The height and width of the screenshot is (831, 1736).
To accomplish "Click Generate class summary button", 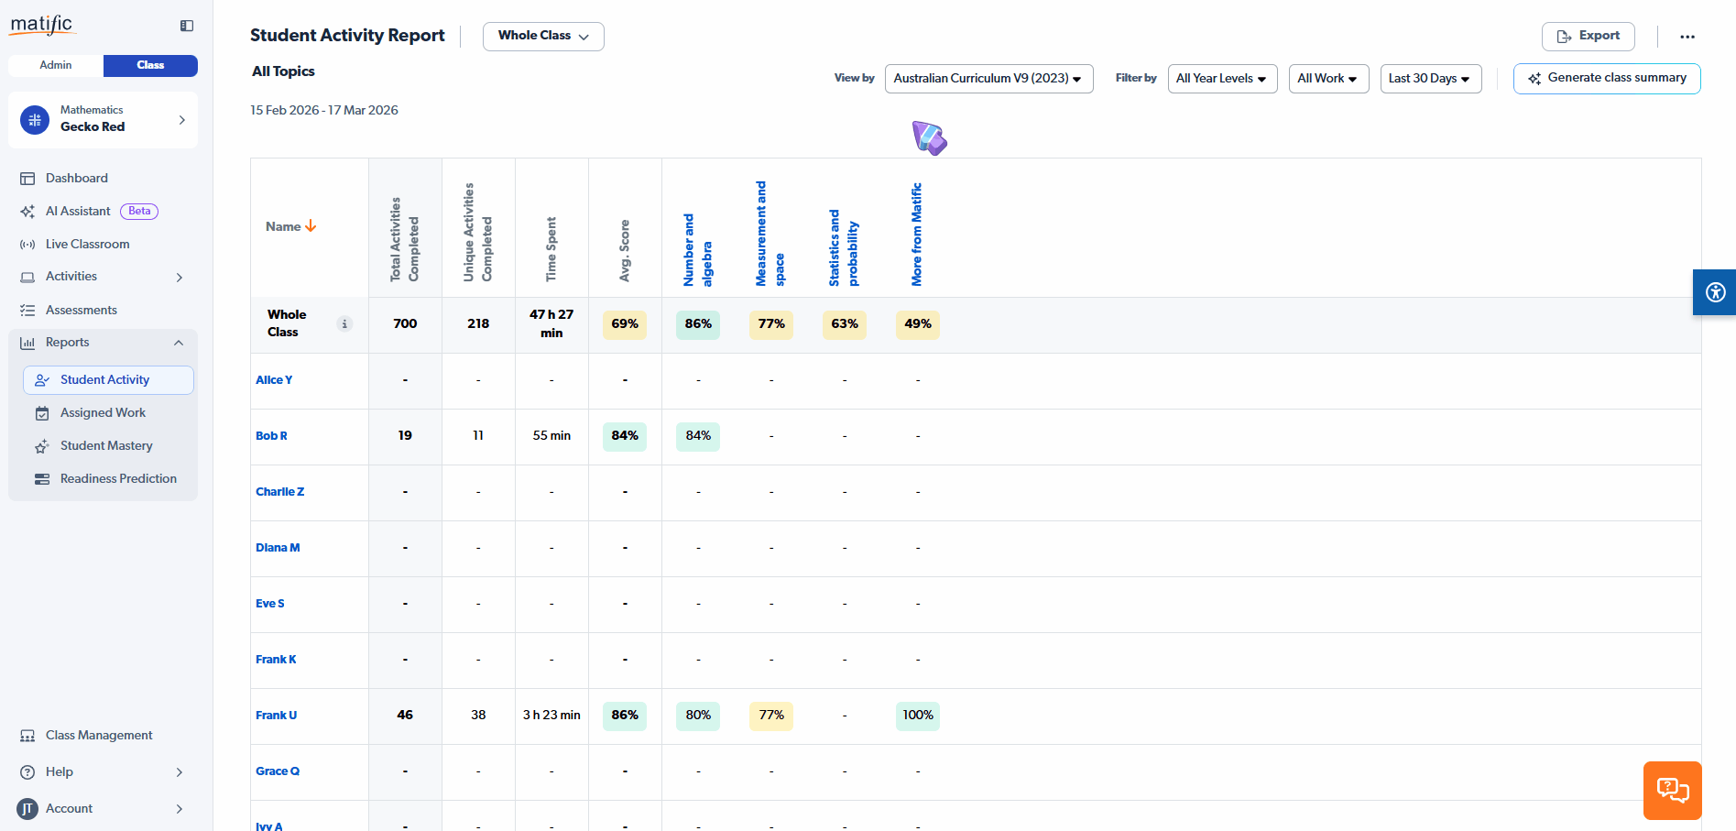I will coord(1606,79).
